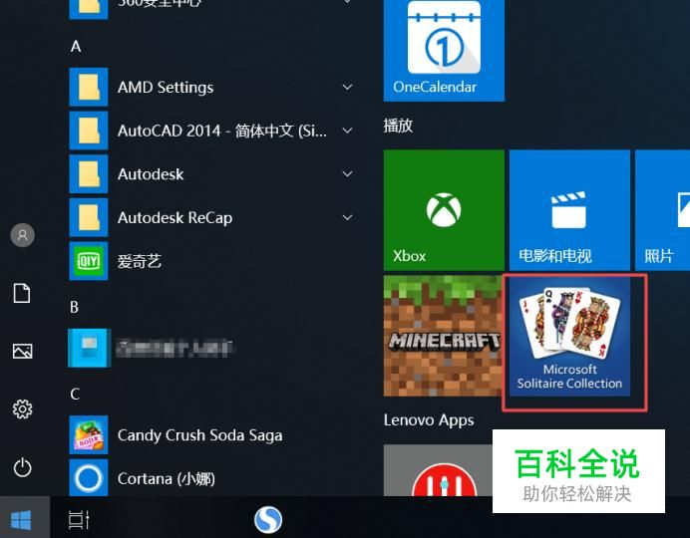Open the Cortana circle icon

point(89,478)
